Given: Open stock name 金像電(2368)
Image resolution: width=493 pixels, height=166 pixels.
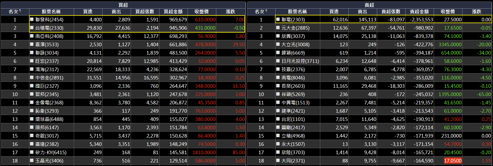Looking at the screenshot, I should [x=49, y=103].
